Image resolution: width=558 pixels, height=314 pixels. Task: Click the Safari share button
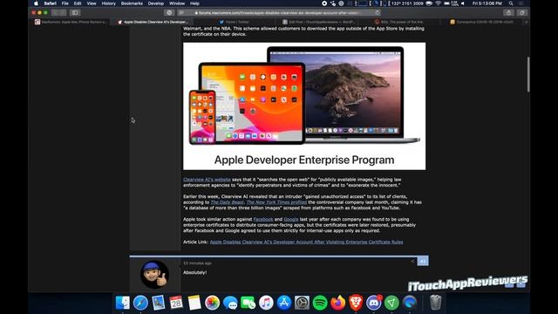[x=508, y=12]
